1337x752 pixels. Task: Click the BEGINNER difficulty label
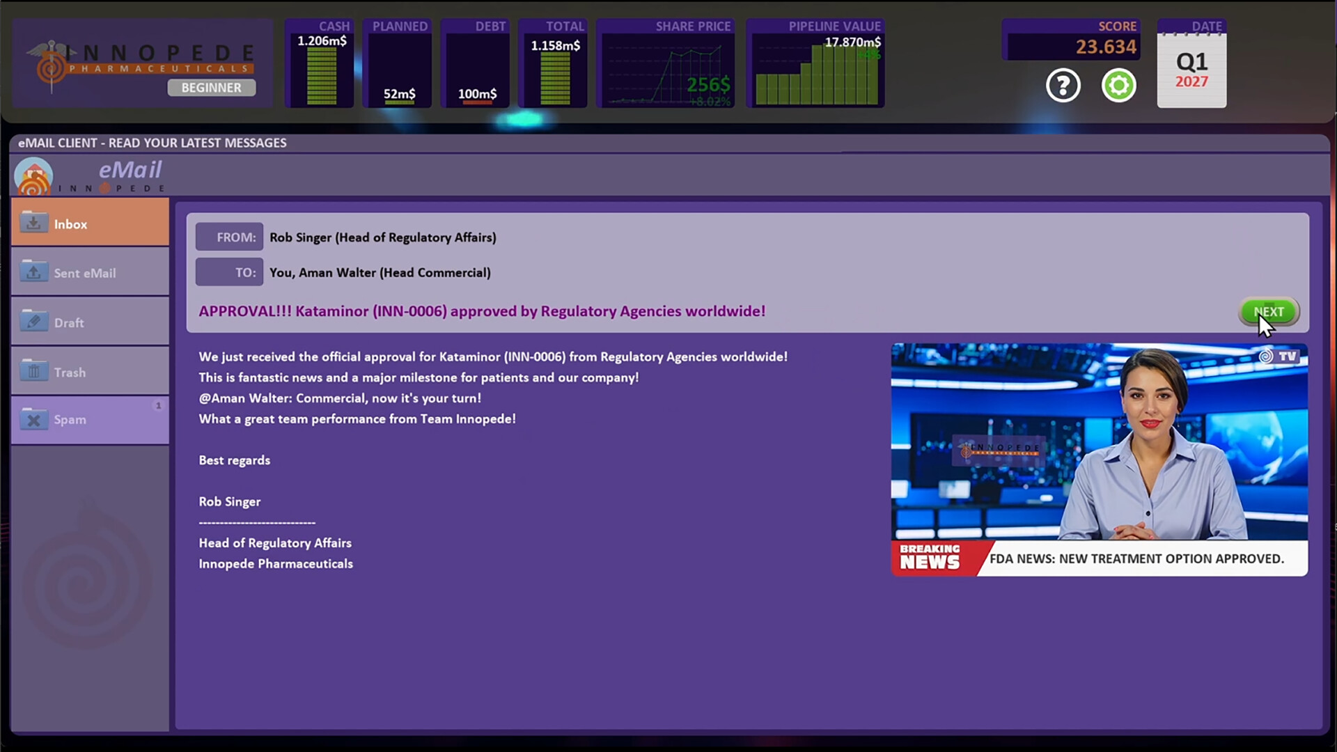tap(211, 88)
